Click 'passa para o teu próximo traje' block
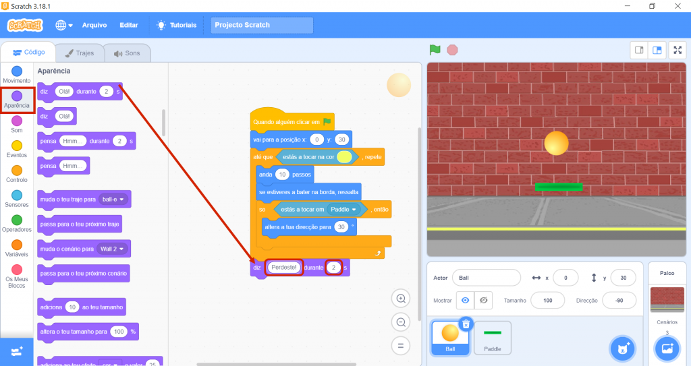 (80, 224)
